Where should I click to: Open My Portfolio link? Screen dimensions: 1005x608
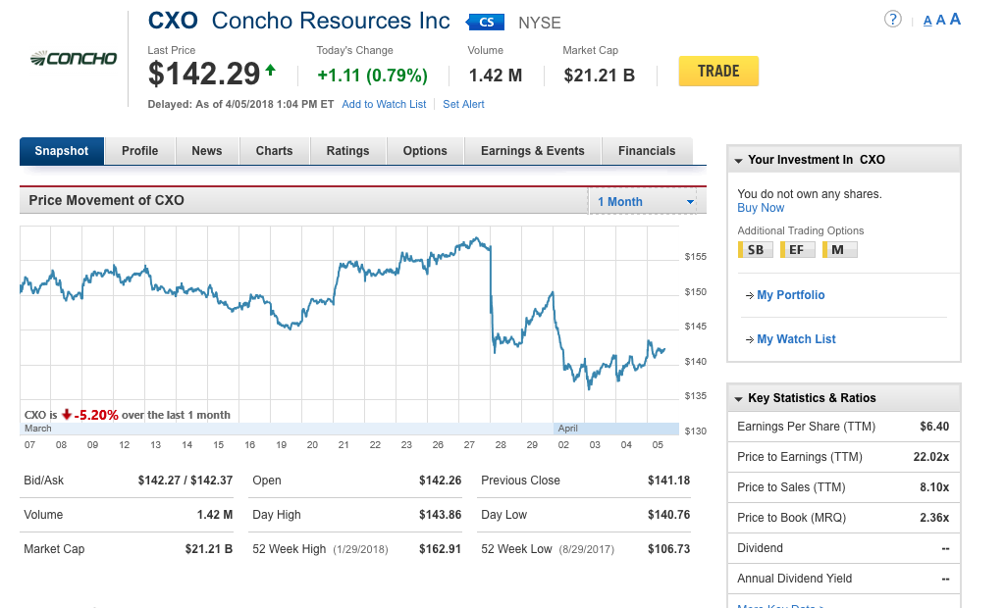[x=790, y=295]
